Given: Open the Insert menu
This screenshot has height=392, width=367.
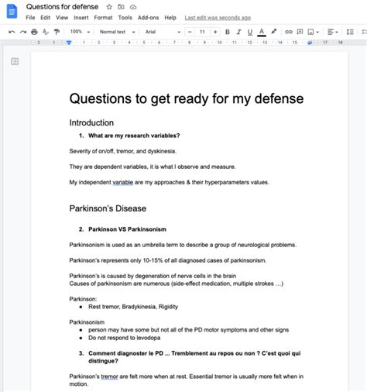Looking at the screenshot, I should tap(81, 18).
